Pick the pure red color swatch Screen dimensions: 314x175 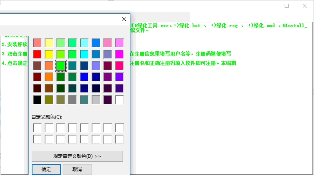pos(37,54)
